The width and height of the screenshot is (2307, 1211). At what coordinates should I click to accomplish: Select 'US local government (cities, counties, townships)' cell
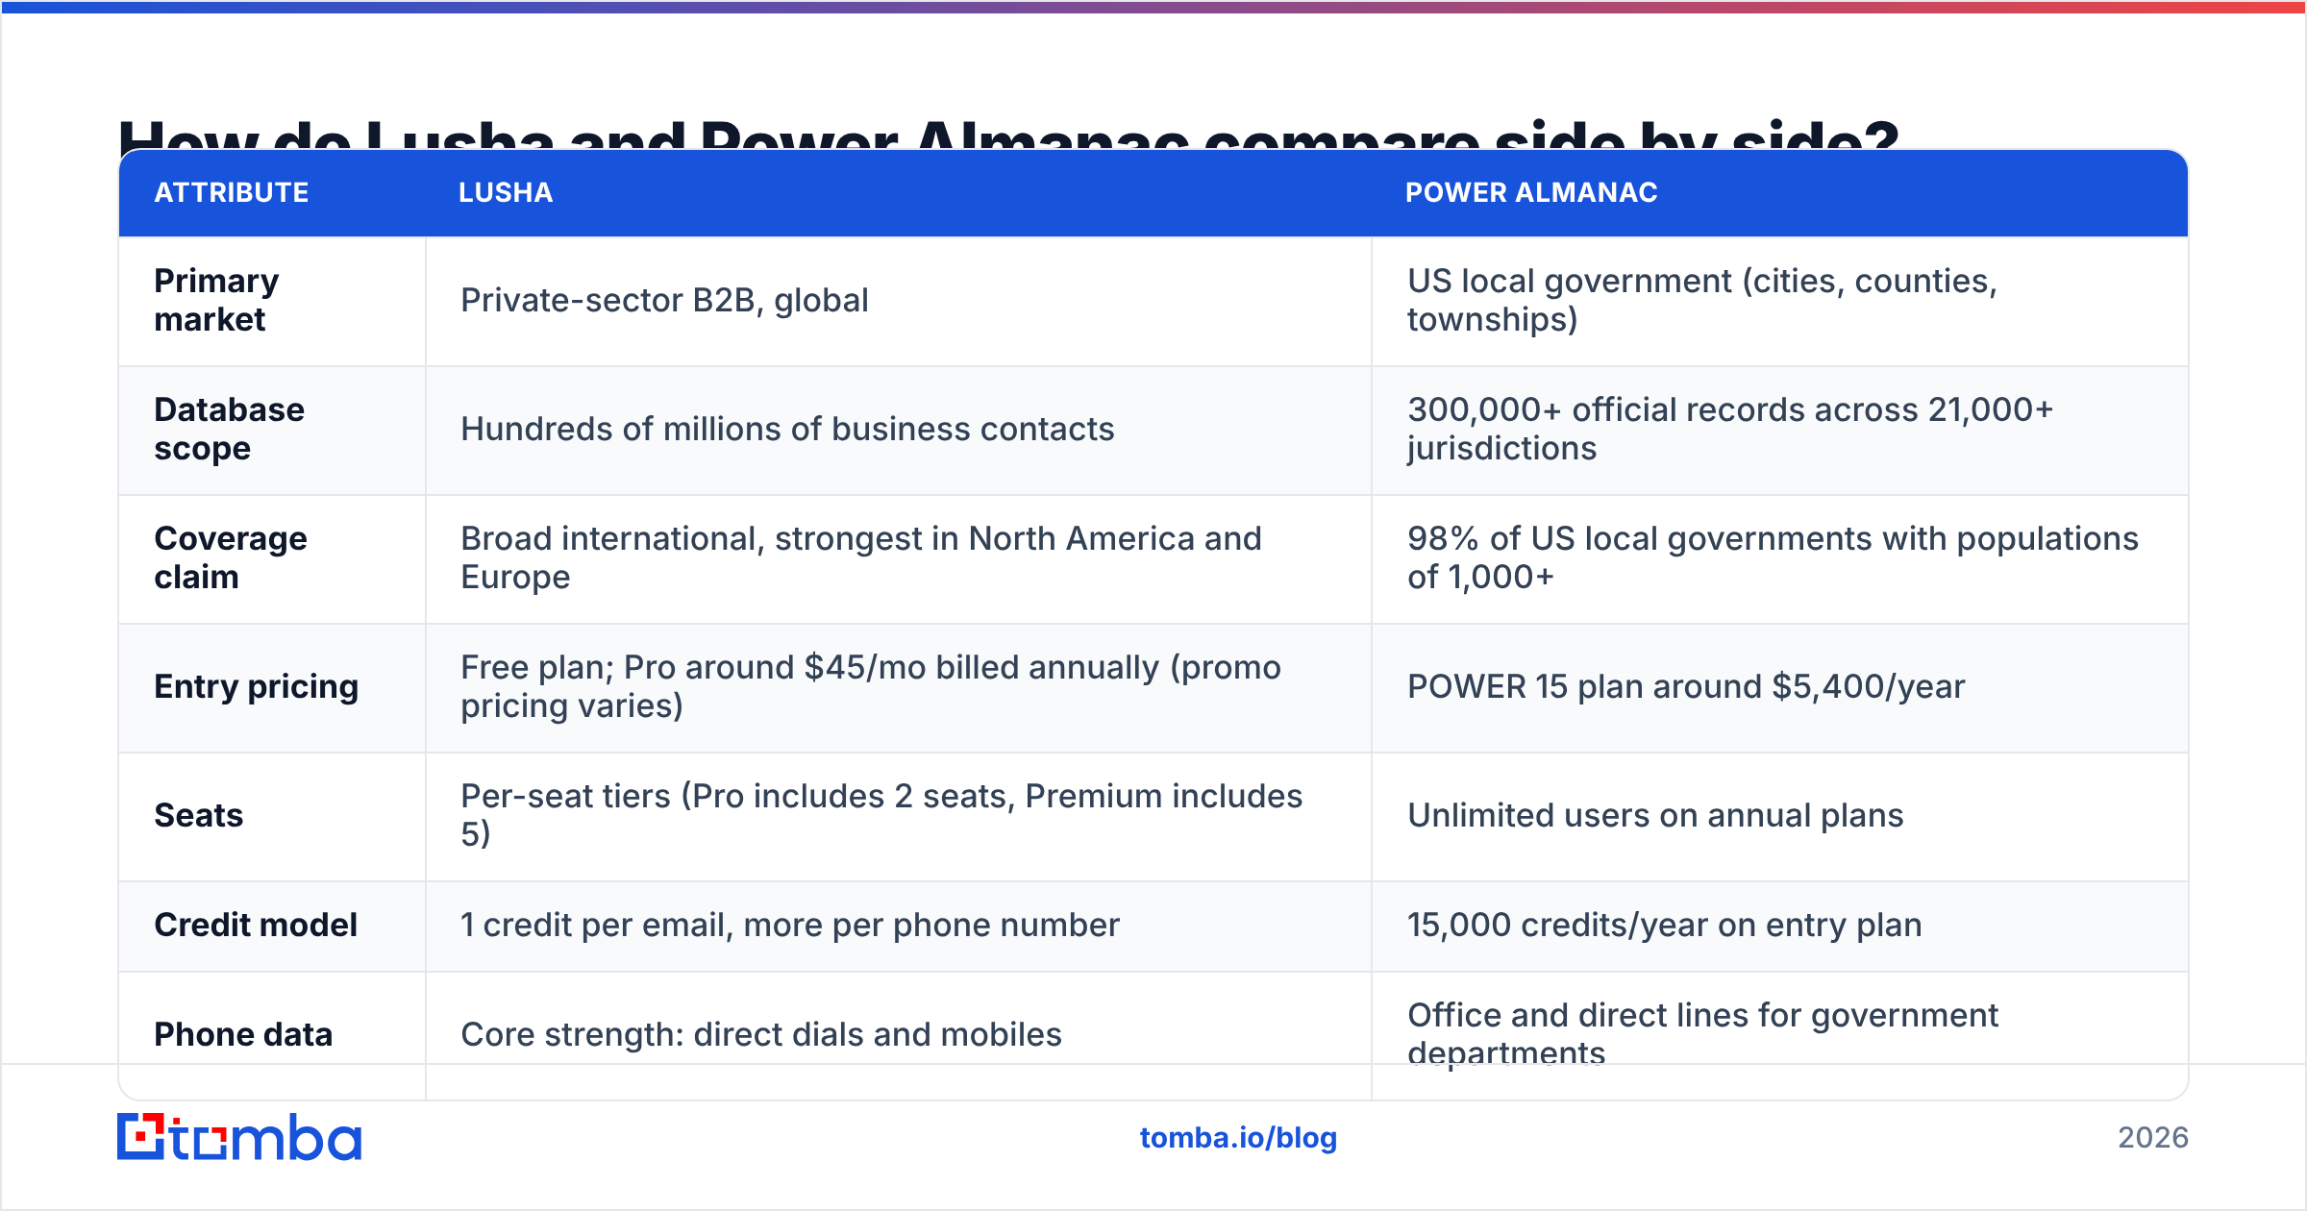coord(1779,301)
